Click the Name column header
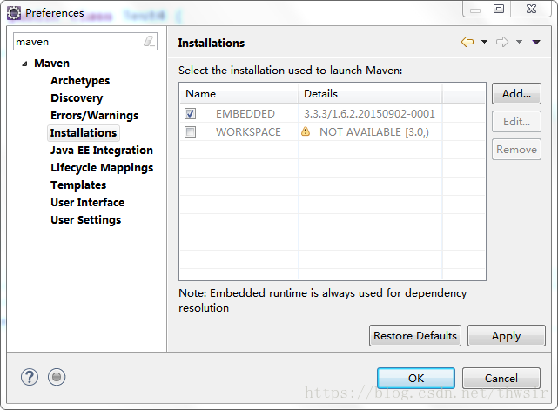This screenshot has width=558, height=410. pos(239,94)
